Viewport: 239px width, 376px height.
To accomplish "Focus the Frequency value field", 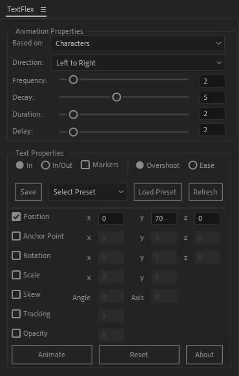I will pyautogui.click(x=213, y=81).
